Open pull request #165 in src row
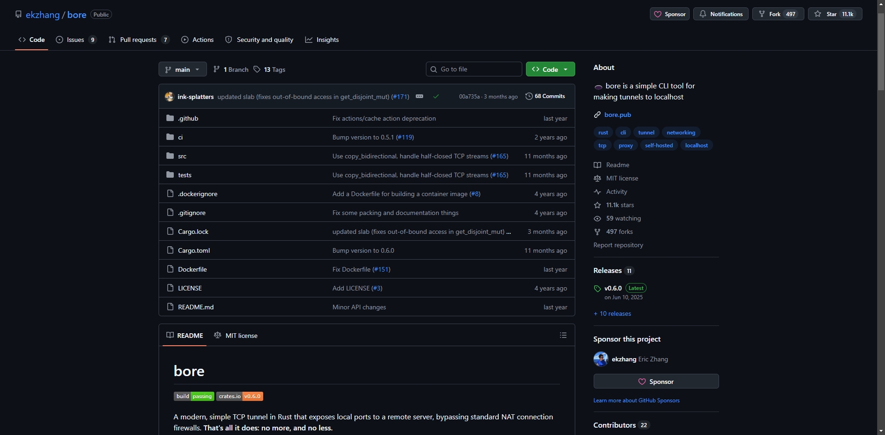 point(499,156)
